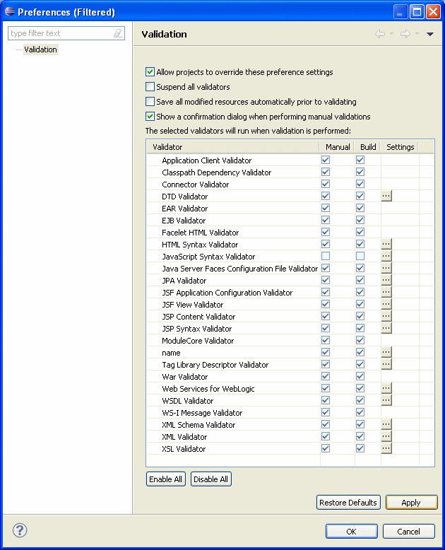Toggle Save all modified resources automatically checkbox
The image size is (445, 550).
pos(150,101)
